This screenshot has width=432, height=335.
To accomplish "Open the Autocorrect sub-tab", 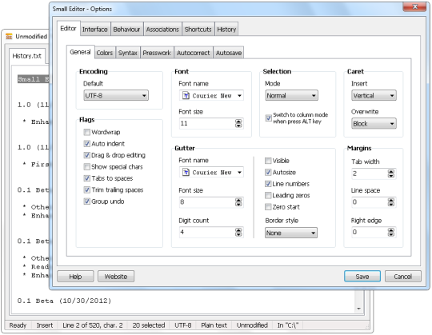I will tap(193, 53).
